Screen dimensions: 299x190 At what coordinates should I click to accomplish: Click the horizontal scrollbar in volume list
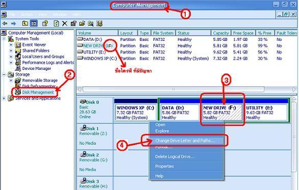[x=173, y=89]
